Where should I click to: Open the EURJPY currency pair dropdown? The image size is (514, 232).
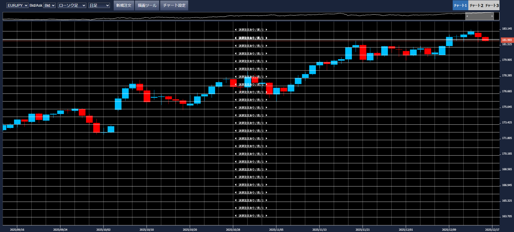point(17,5)
